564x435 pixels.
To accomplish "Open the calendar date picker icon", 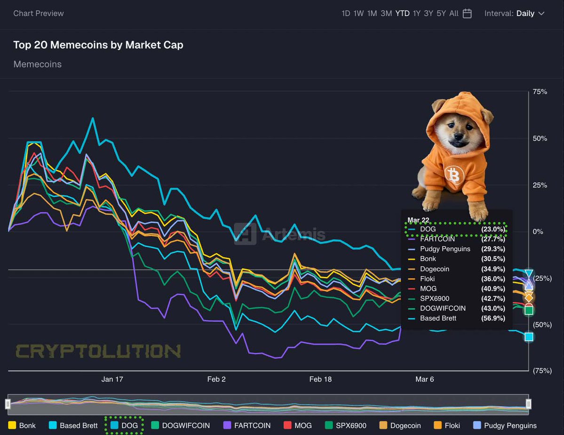I will click(x=467, y=13).
